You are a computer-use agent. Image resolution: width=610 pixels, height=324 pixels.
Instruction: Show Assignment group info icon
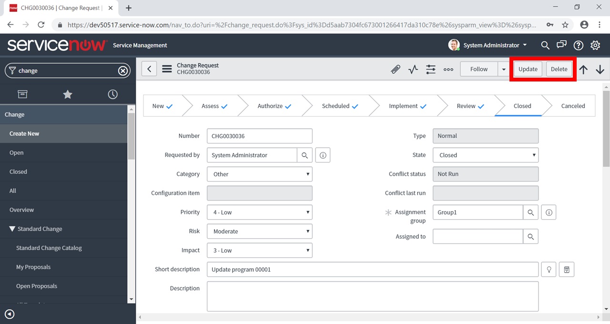pos(549,213)
